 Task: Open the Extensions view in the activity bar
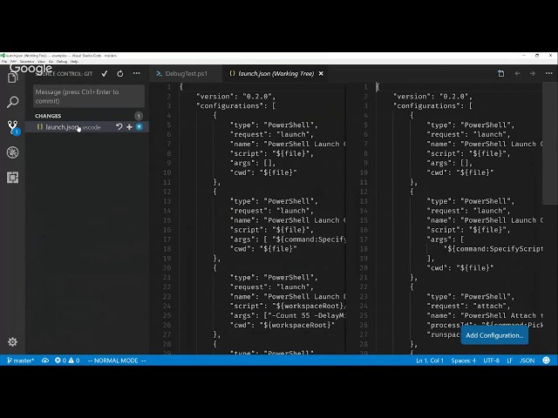[x=12, y=178]
